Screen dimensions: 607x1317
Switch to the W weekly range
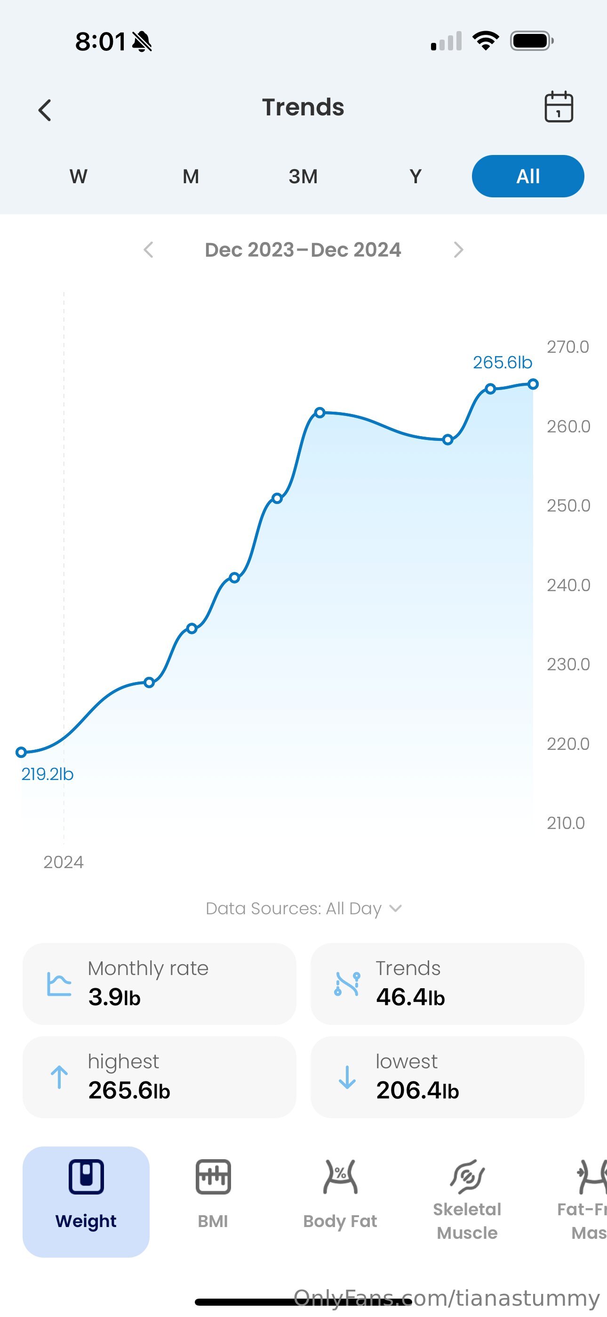tap(78, 176)
